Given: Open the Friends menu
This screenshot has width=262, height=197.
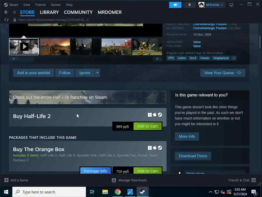Looking at the screenshot, I should [41, 5].
